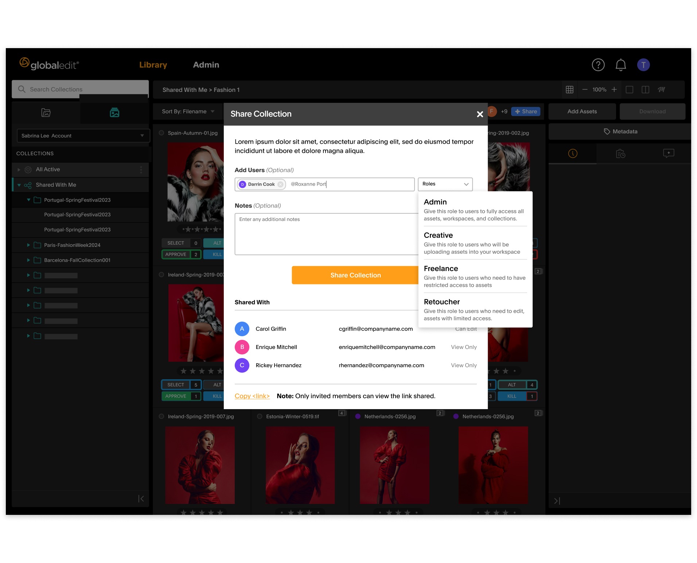697x563 pixels.
Task: Click Enrique Mitchell View Only permission
Action: pos(464,347)
